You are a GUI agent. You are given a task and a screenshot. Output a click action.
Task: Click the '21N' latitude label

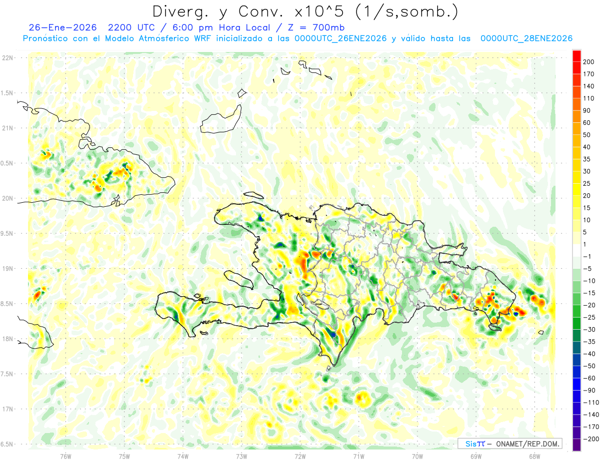click(7, 128)
